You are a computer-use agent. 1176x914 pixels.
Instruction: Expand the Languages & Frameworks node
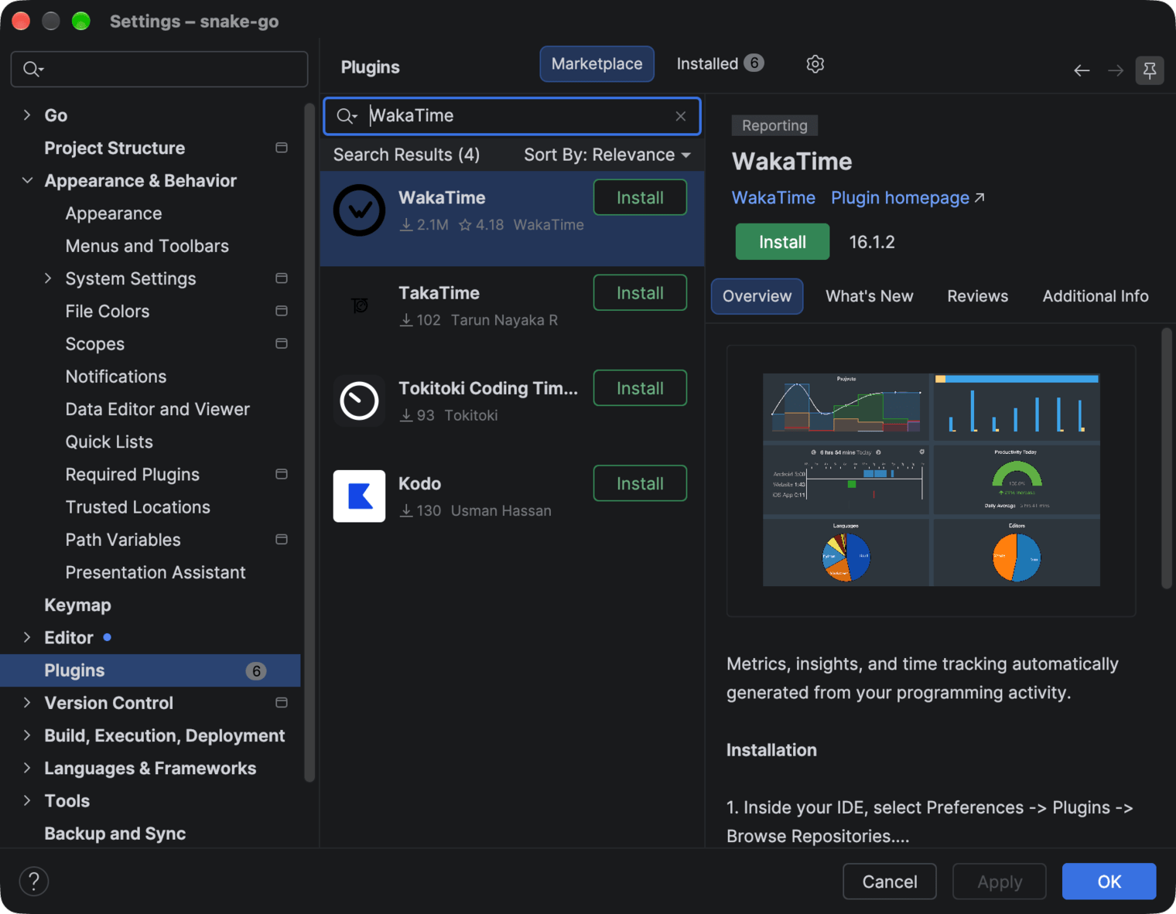tap(27, 768)
